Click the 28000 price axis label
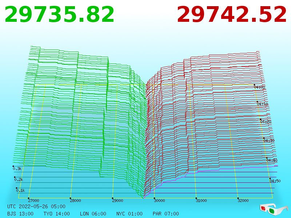The width and height of the screenshot is (291, 218). point(75,201)
